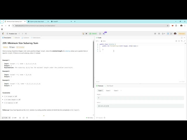
Task: Format code with the braces icon
Action: [179, 41]
